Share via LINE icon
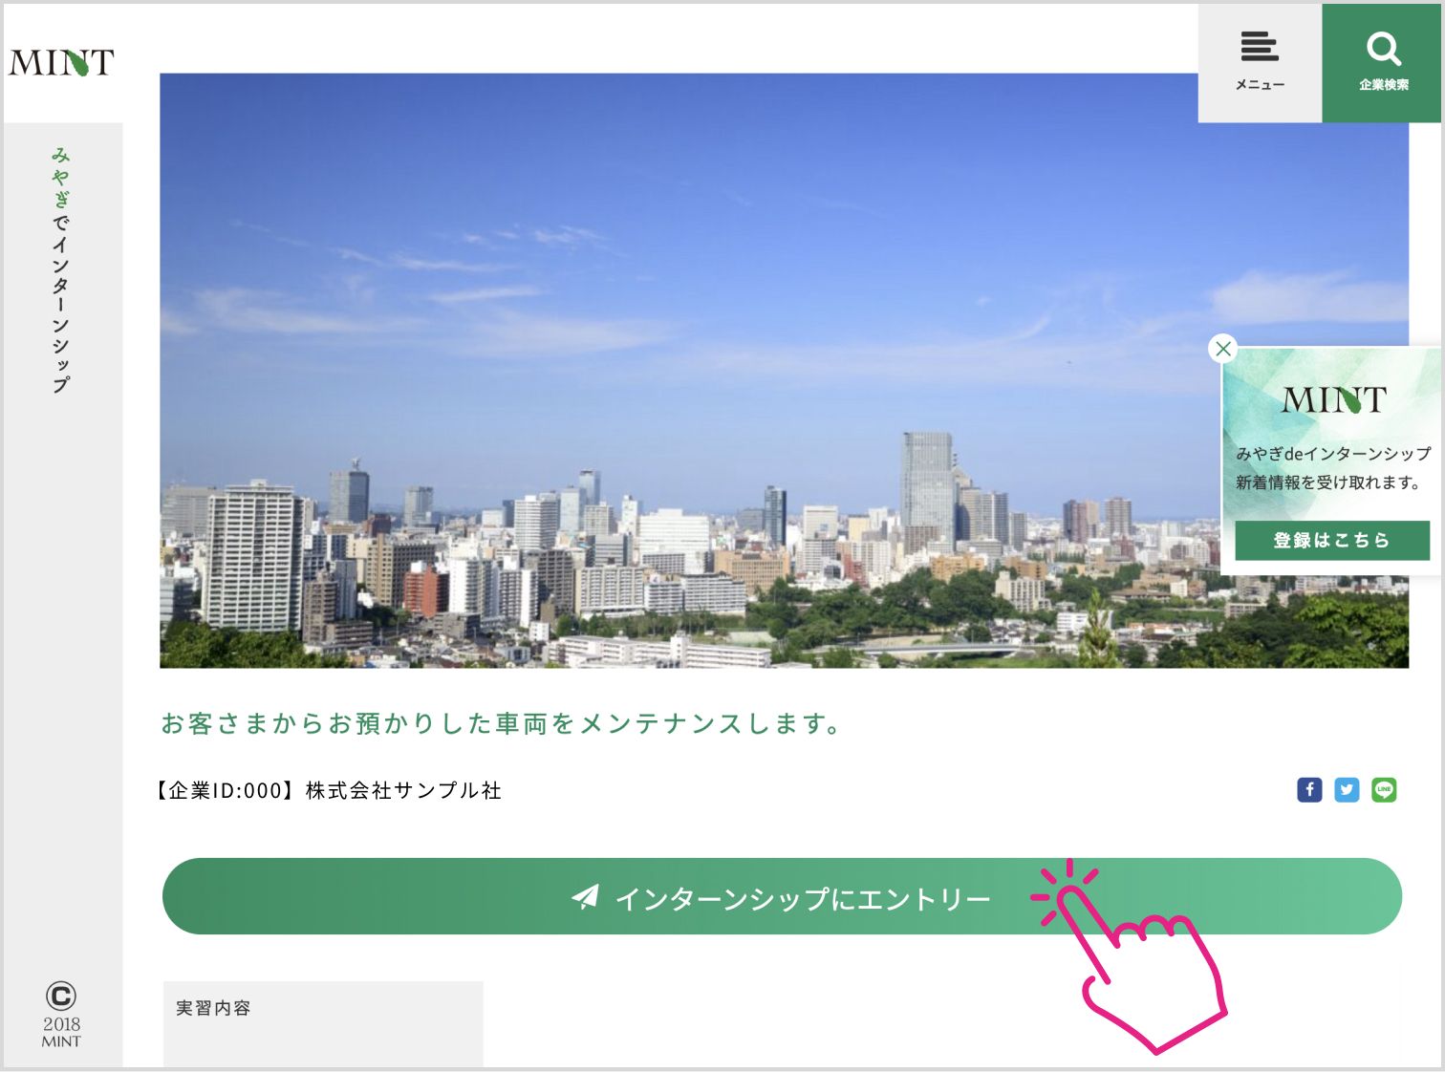Screen dimensions: 1445x1072 pos(1384,790)
